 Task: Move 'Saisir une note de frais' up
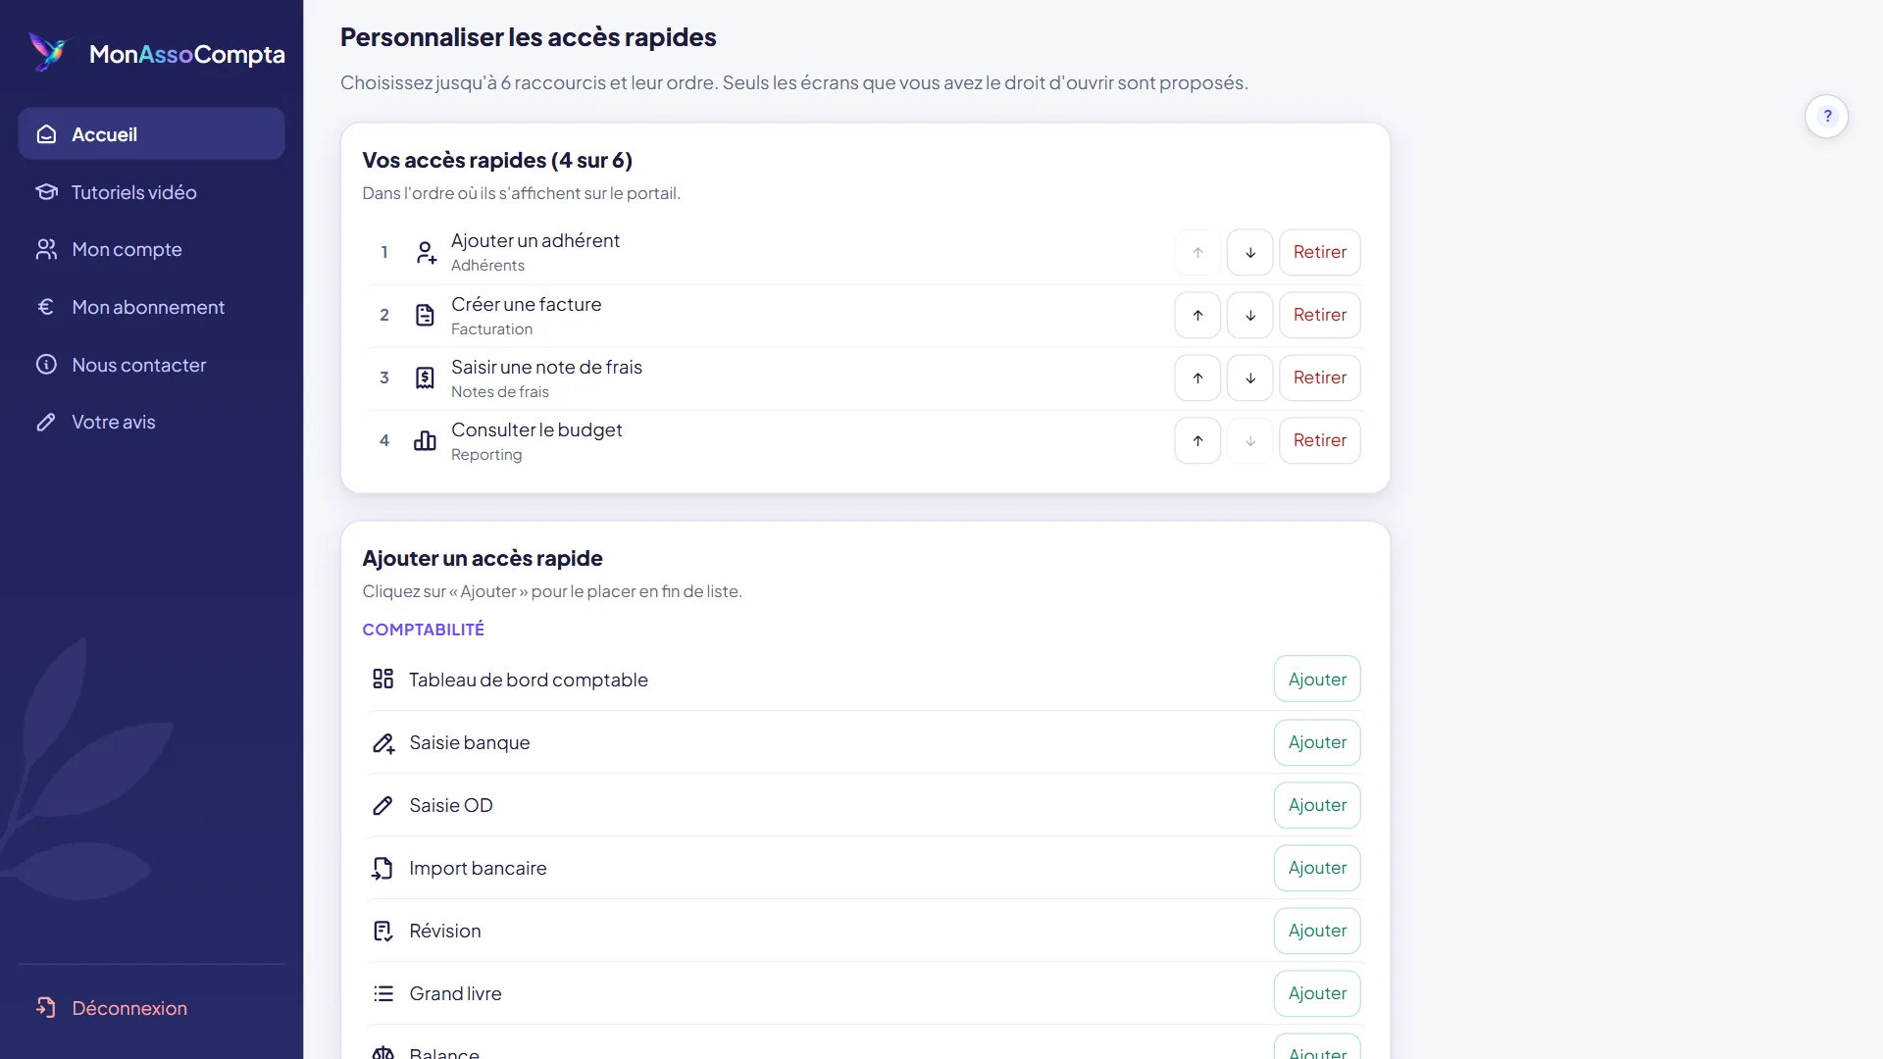tap(1197, 378)
